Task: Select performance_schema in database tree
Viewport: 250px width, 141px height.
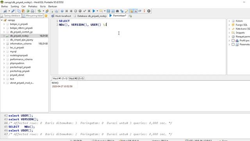Action: 21,60
